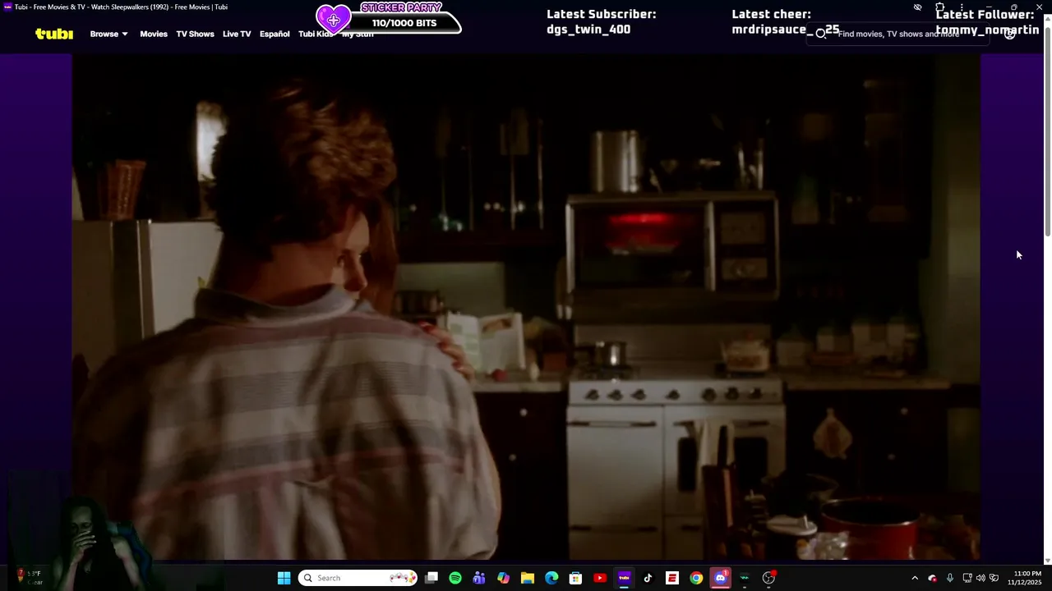Open the Movies section
Image resolution: width=1052 pixels, height=591 pixels.
coord(154,34)
